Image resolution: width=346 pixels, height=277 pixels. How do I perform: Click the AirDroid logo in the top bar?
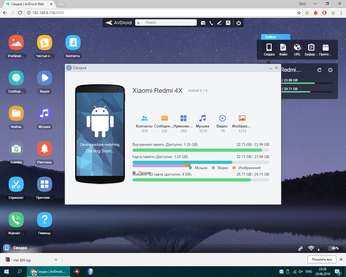click(118, 23)
